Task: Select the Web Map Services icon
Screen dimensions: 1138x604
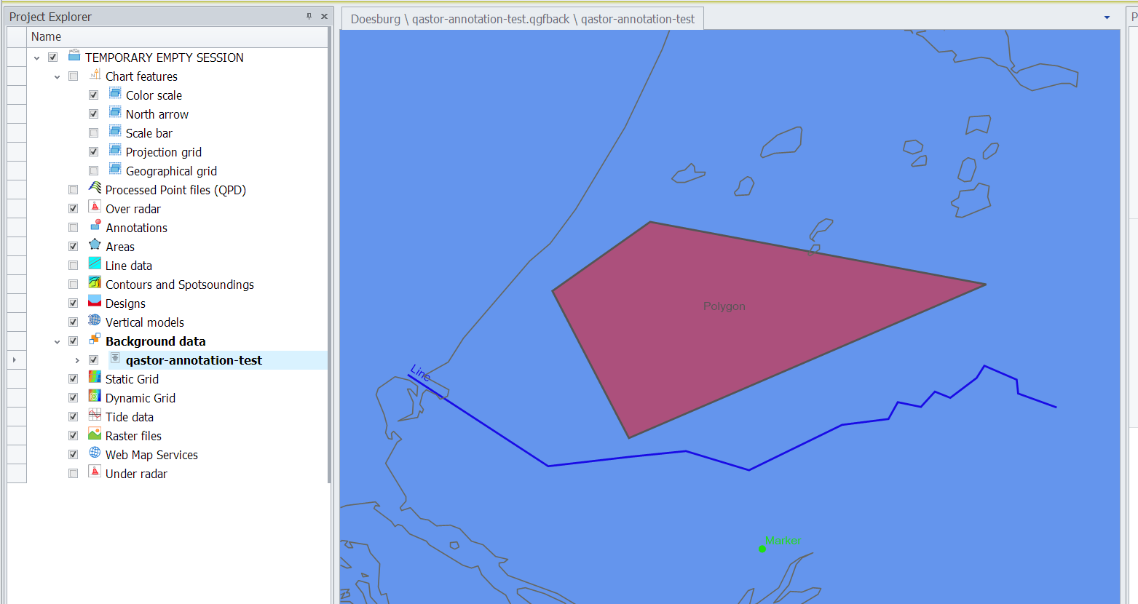Action: pyautogui.click(x=95, y=454)
